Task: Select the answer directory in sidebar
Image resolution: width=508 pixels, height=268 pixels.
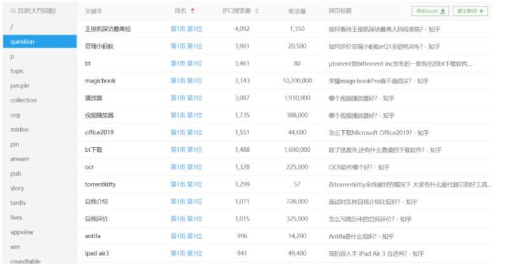Action: click(x=20, y=158)
